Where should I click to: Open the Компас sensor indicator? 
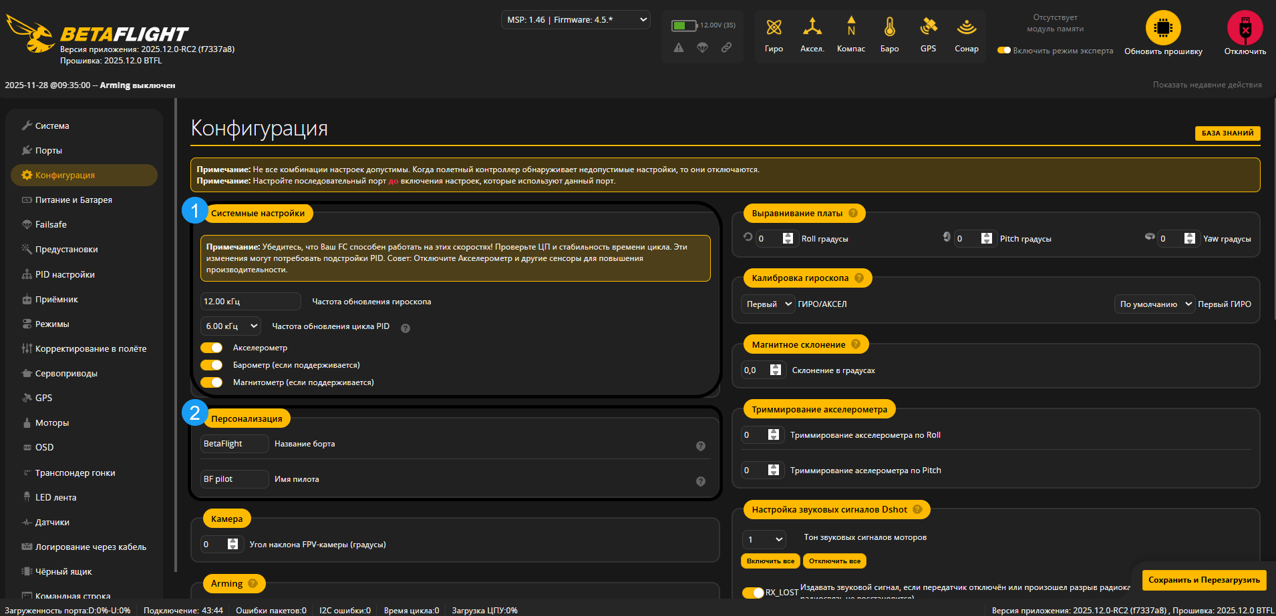pyautogui.click(x=850, y=33)
